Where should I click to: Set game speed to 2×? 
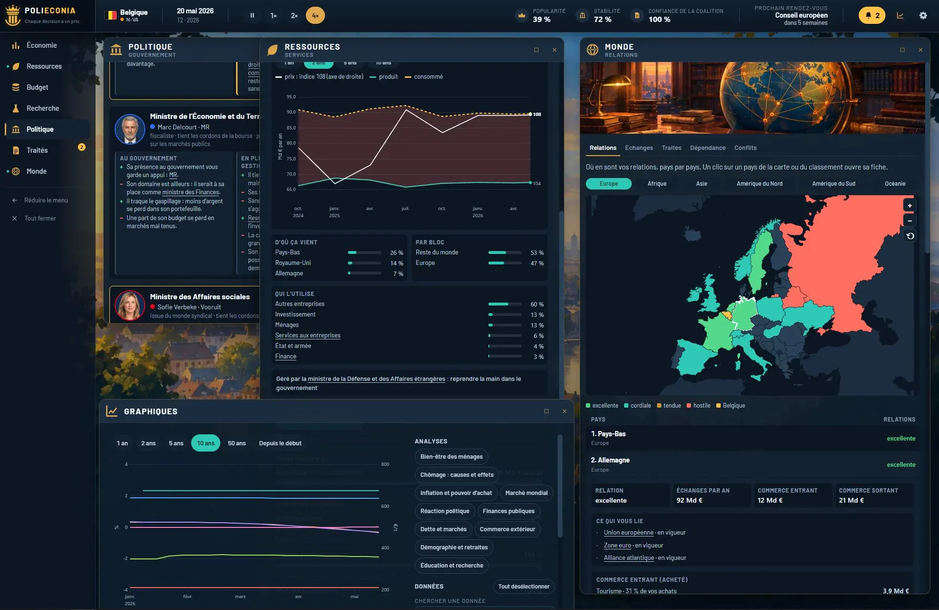coord(294,15)
